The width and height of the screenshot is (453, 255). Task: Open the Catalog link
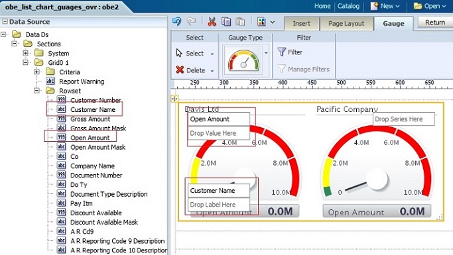[348, 6]
